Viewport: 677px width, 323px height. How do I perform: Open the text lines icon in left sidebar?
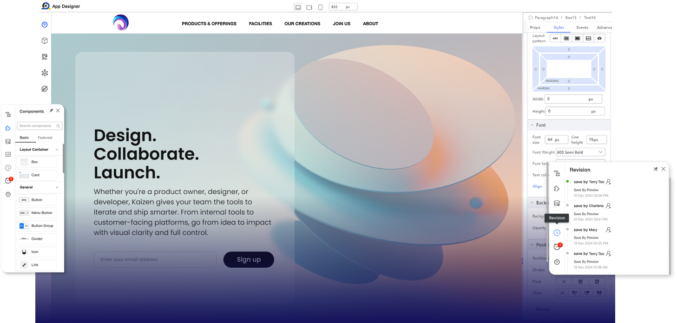point(45,57)
